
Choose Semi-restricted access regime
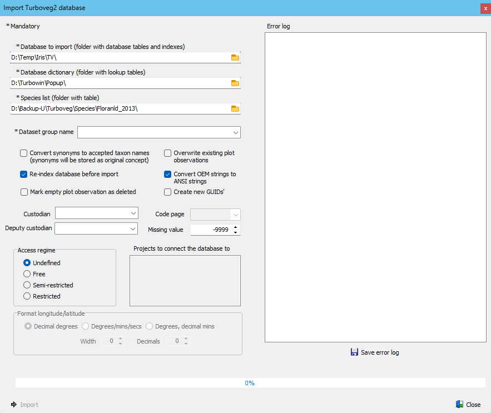[x=27, y=285]
